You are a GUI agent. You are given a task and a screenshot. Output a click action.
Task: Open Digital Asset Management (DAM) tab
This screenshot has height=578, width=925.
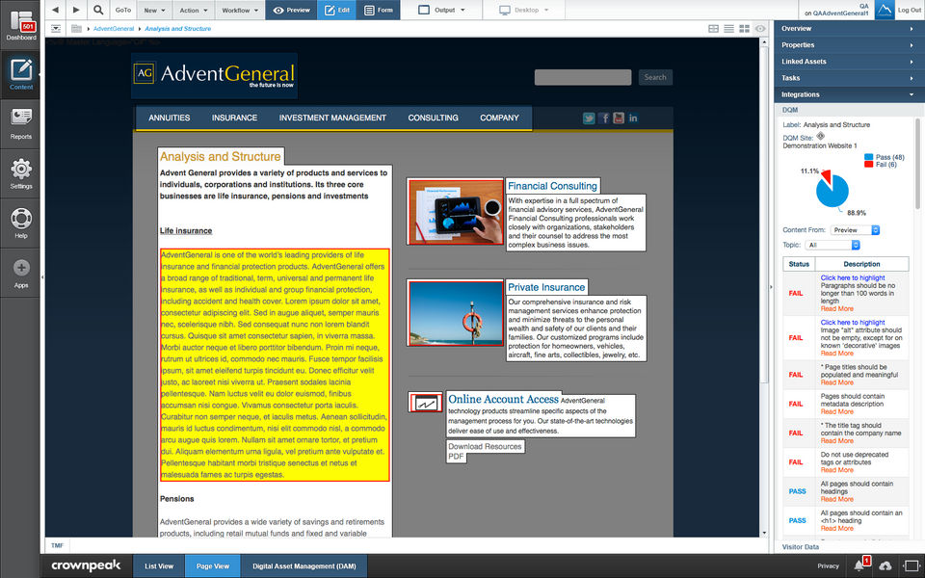point(304,566)
